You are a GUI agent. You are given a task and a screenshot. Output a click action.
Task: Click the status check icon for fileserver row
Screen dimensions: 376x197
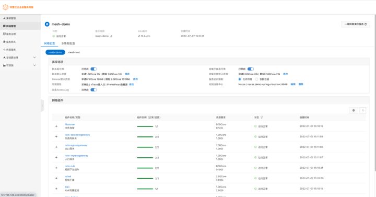[255, 126]
